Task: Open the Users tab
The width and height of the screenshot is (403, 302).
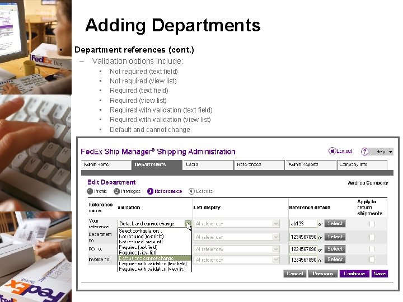Action: pyautogui.click(x=208, y=164)
